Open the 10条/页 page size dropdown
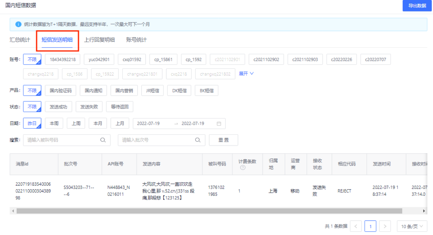The image size is (433, 235). (x=412, y=226)
